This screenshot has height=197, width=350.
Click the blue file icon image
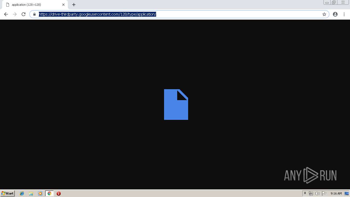pyautogui.click(x=176, y=105)
